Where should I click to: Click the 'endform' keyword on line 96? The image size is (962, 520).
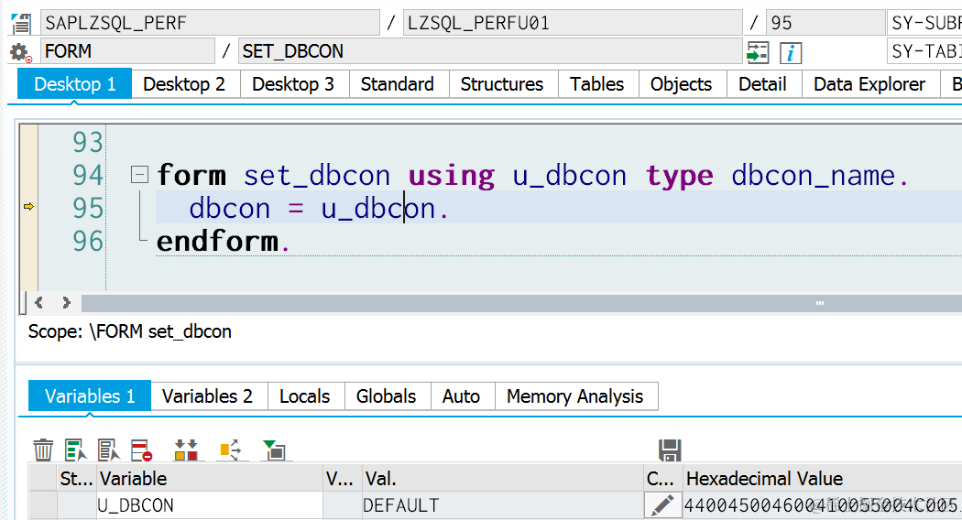coord(218,241)
